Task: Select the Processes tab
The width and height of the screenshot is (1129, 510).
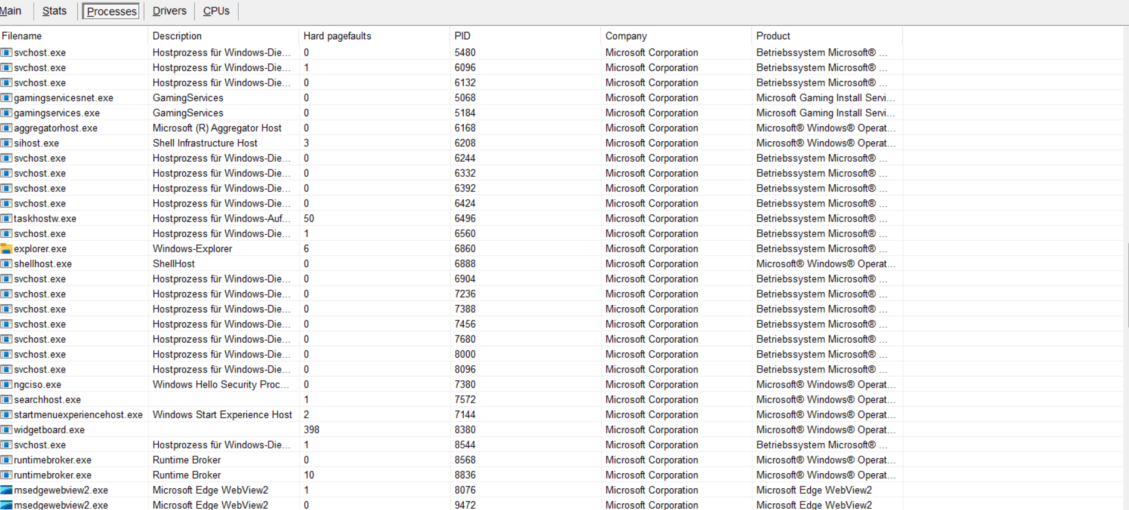Action: [x=112, y=11]
